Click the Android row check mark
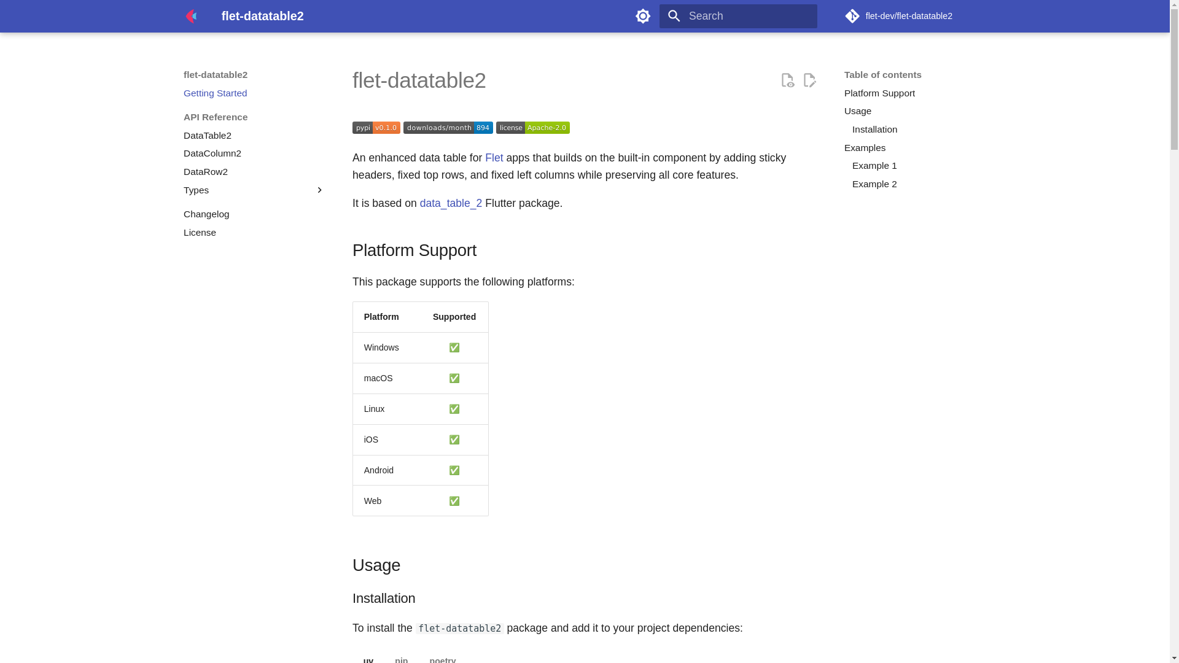Viewport: 1179px width, 663px height. (454, 470)
